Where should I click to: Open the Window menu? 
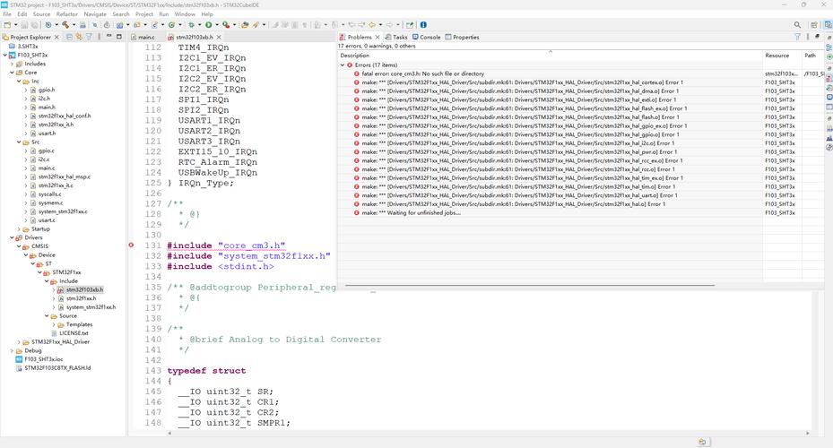click(x=185, y=14)
